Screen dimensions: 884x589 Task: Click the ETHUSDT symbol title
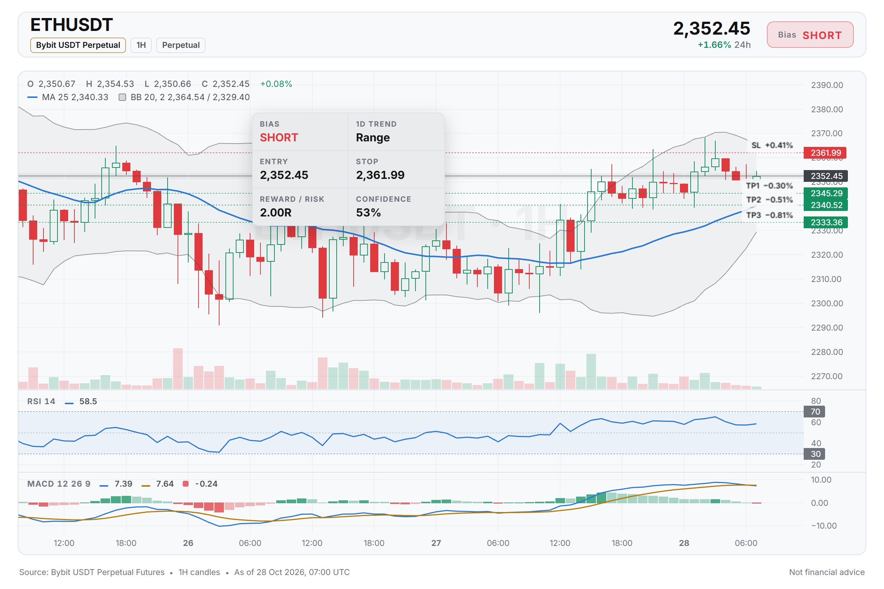71,25
